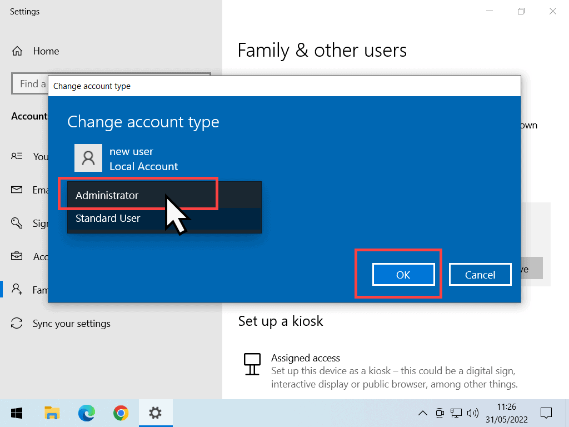569x427 pixels.
Task: Click the new user avatar in the dialog
Action: point(88,158)
